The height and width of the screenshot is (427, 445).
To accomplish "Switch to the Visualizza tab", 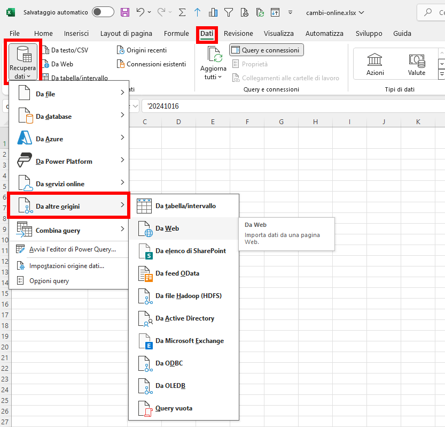I will [279, 34].
